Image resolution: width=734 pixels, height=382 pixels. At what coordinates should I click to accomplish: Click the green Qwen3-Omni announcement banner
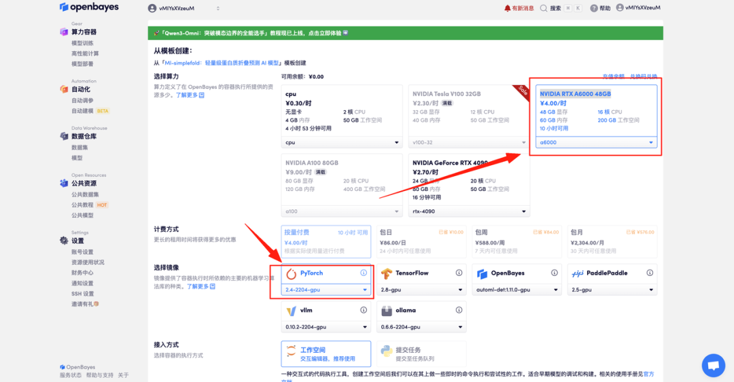click(x=405, y=33)
